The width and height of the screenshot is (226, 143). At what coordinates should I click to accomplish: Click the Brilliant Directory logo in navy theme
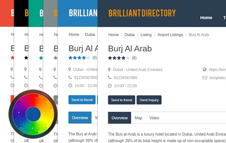pyautogui.click(x=142, y=13)
